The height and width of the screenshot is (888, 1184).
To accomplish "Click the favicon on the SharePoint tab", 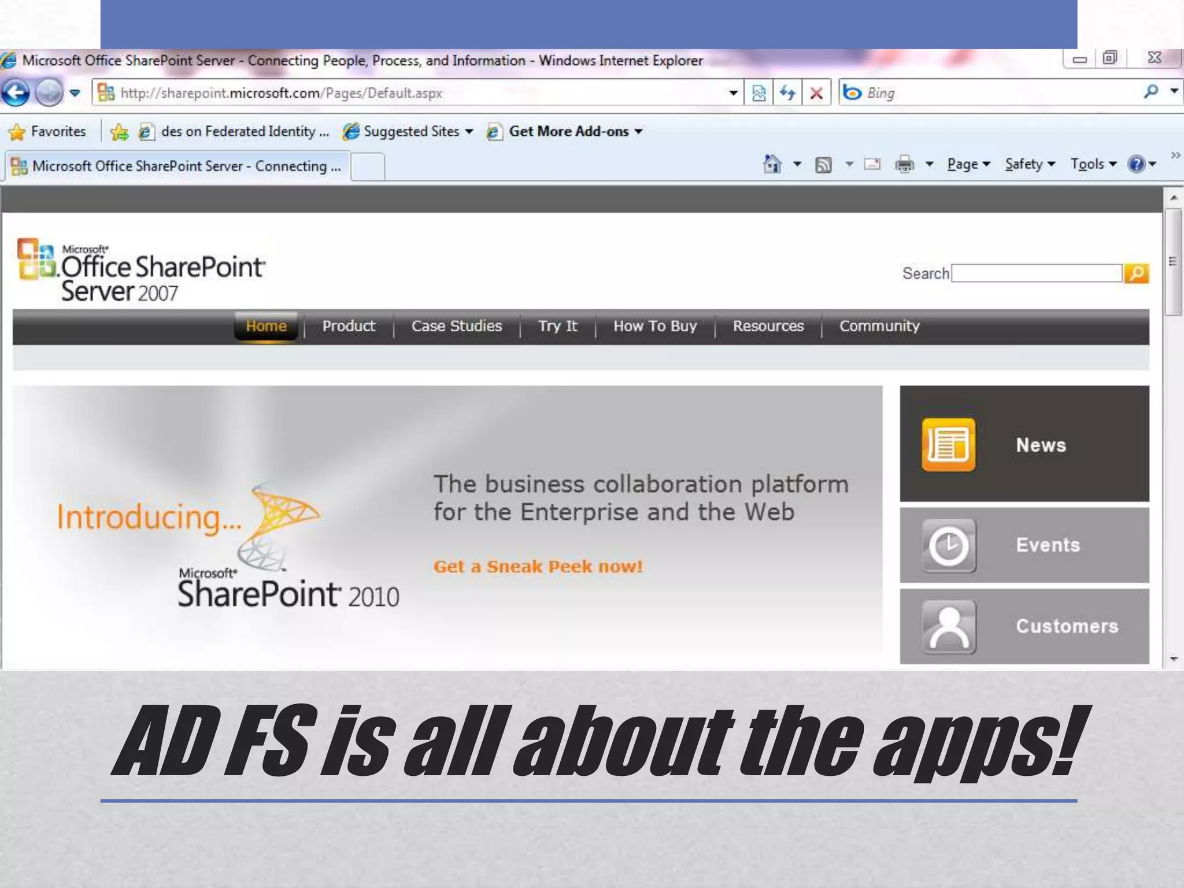I will (x=19, y=166).
